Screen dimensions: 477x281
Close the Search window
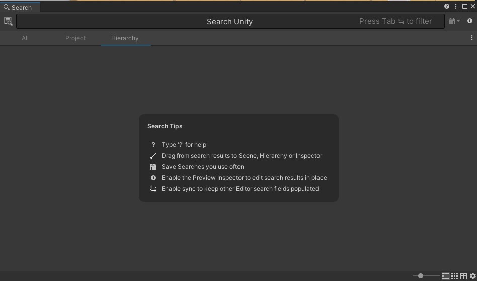click(473, 6)
